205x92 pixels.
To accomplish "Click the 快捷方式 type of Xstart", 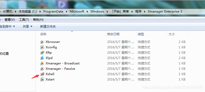I will pos(144,79).
